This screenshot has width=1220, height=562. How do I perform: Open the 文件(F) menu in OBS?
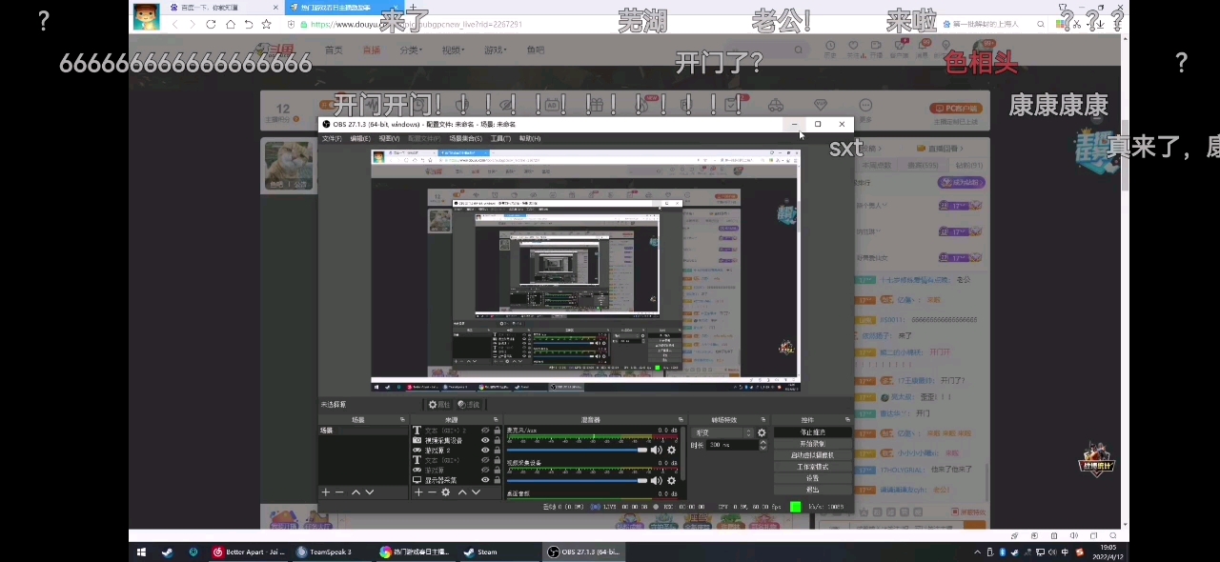pyautogui.click(x=332, y=138)
